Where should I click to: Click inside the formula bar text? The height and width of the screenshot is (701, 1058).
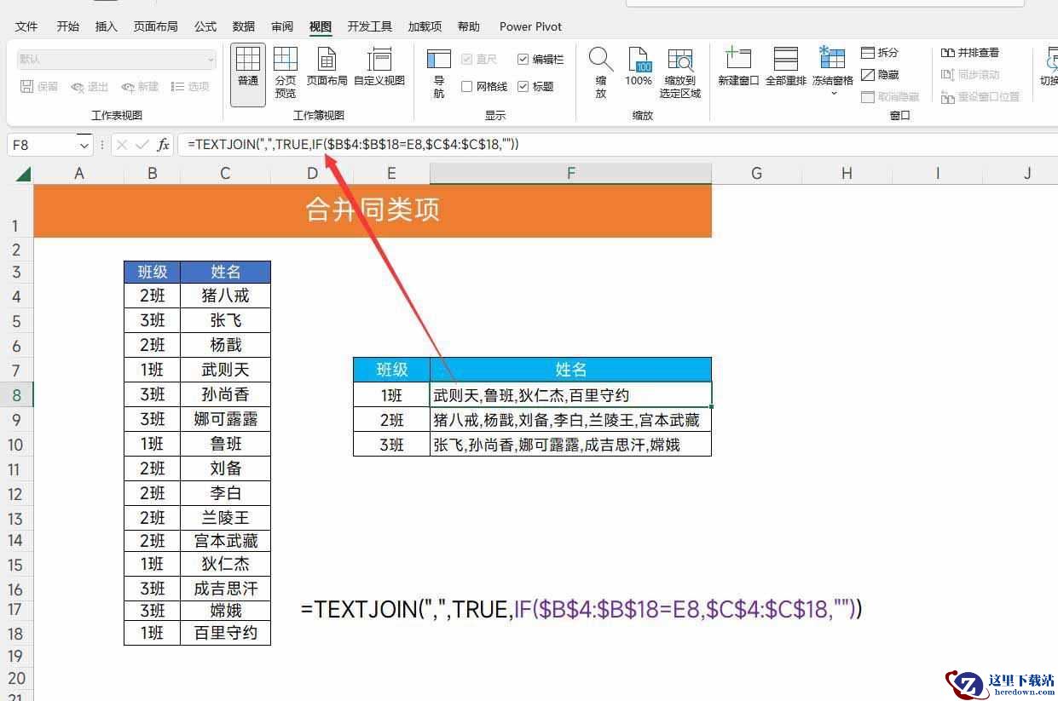[353, 145]
